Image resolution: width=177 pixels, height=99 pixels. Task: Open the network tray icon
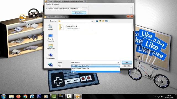[x=158, y=97]
